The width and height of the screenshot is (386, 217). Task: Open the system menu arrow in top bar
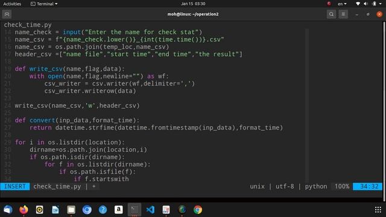click(381, 4)
